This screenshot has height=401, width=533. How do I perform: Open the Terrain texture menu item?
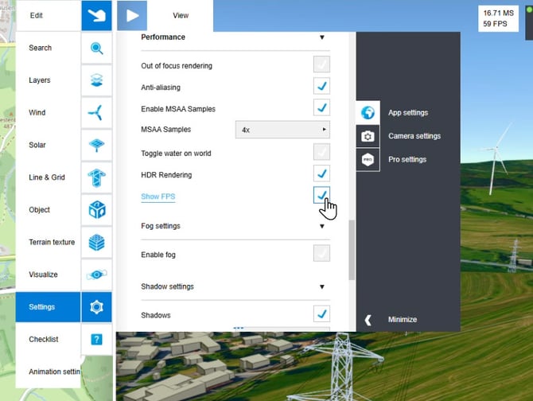(52, 243)
